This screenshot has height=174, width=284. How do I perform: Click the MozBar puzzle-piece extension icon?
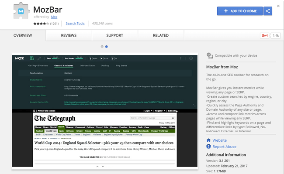(x=21, y=10)
